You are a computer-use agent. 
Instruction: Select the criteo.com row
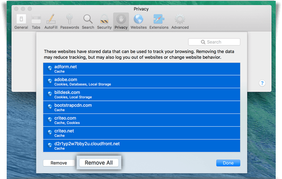(x=141, y=120)
